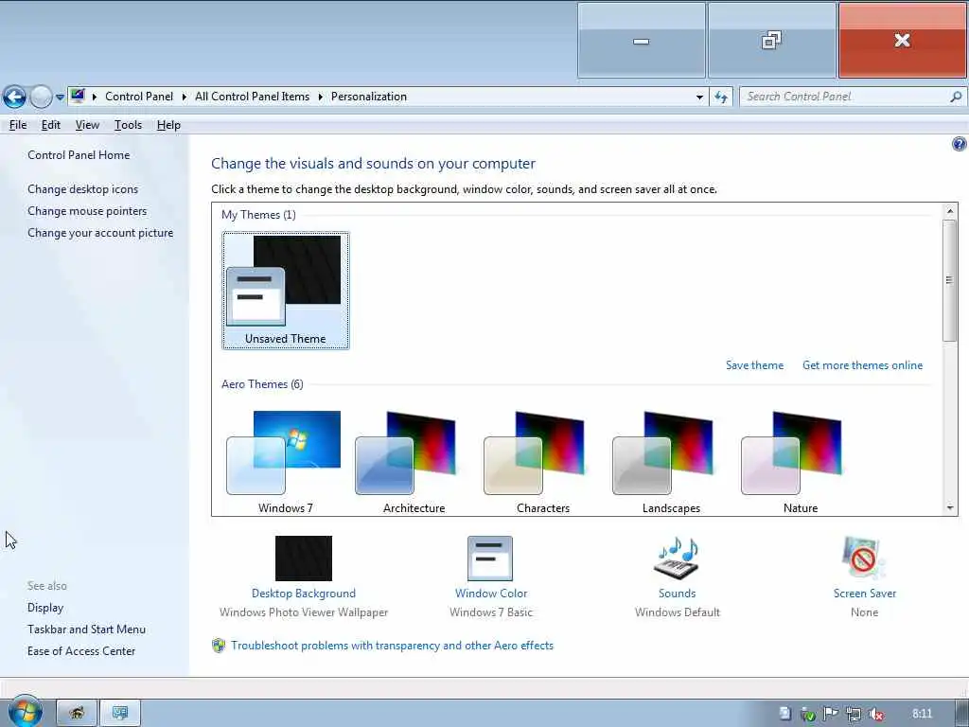The width and height of the screenshot is (969, 727).
Task: Click the muted volume tray icon
Action: (x=875, y=715)
